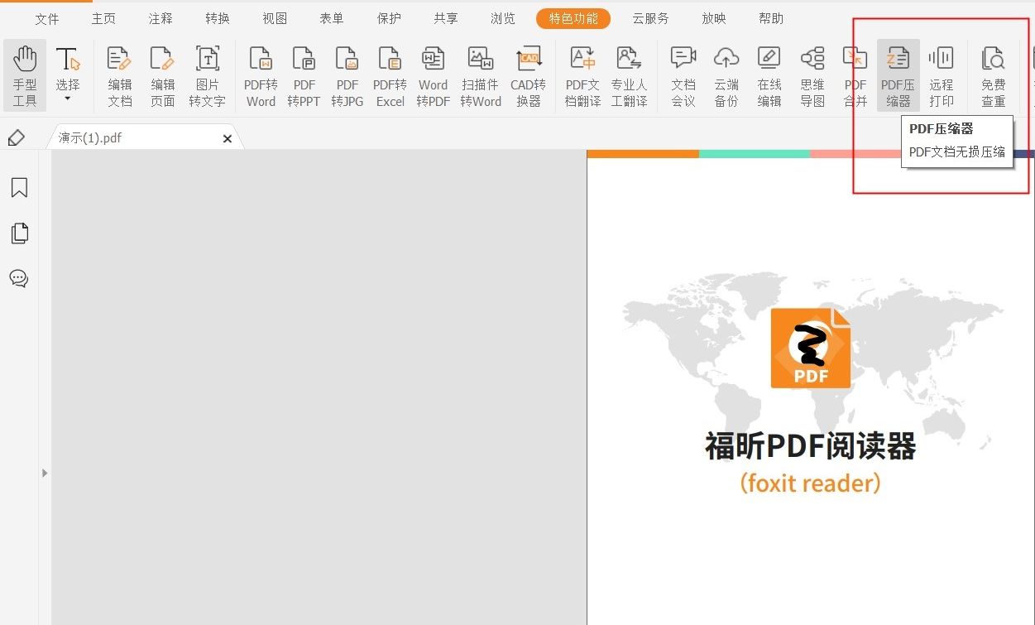This screenshot has width=1035, height=625.
Task: Click the 远程打印 remote print icon
Action: pos(942,75)
